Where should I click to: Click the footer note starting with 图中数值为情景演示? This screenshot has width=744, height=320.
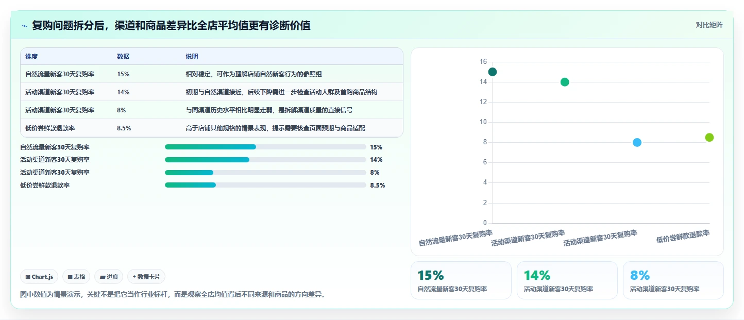(x=173, y=295)
